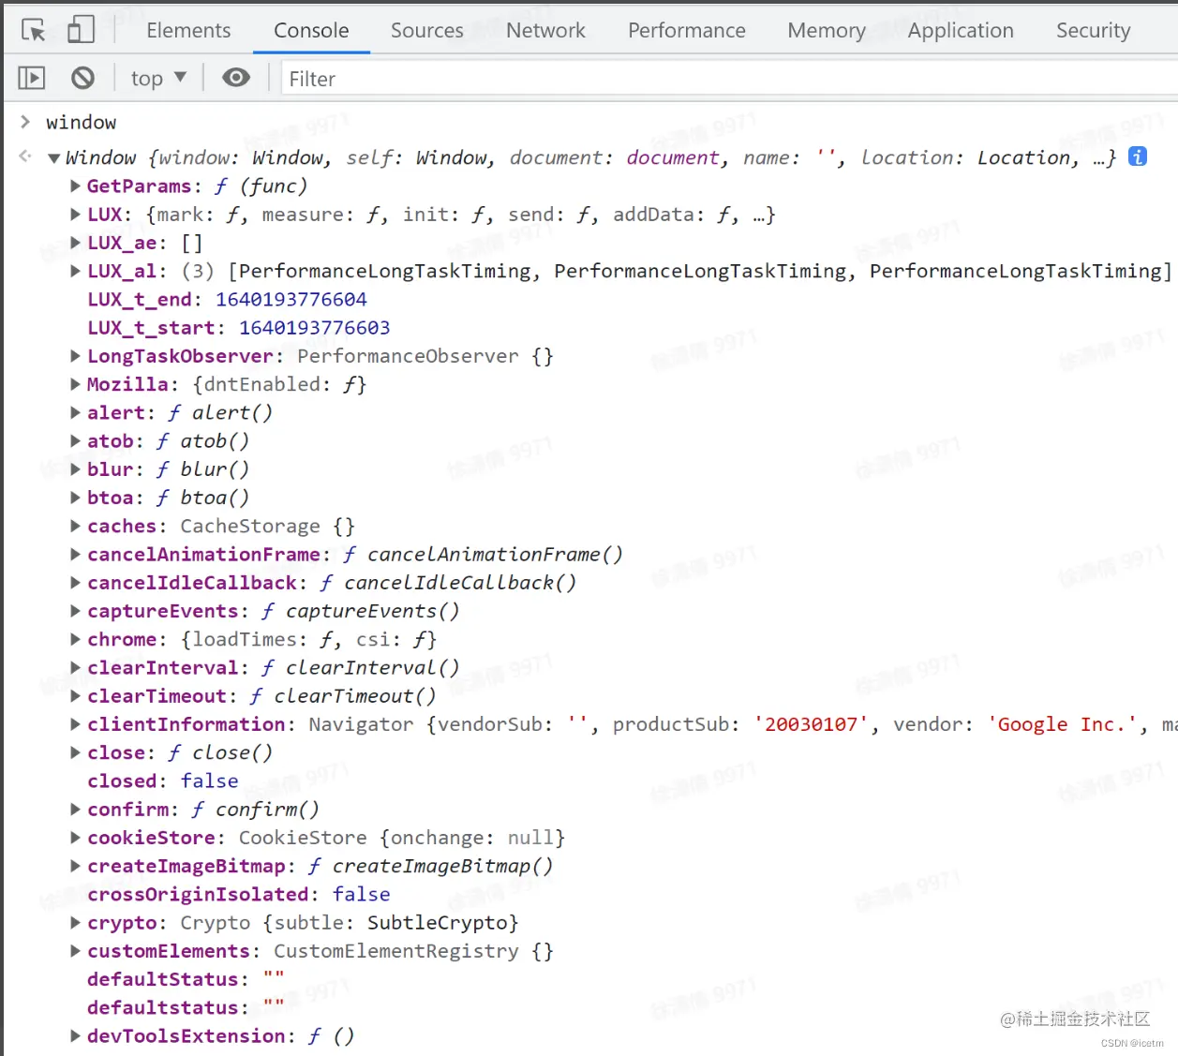Switch to the Console tab
The width and height of the screenshot is (1178, 1056).
tap(311, 30)
